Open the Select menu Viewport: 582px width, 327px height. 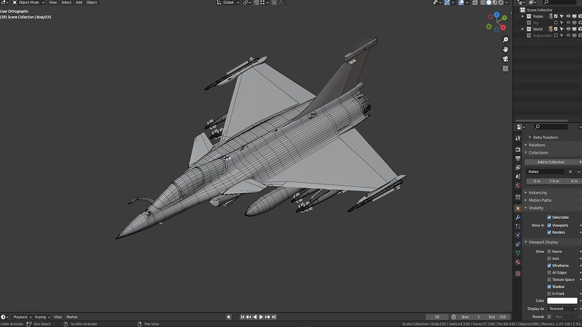pyautogui.click(x=66, y=2)
